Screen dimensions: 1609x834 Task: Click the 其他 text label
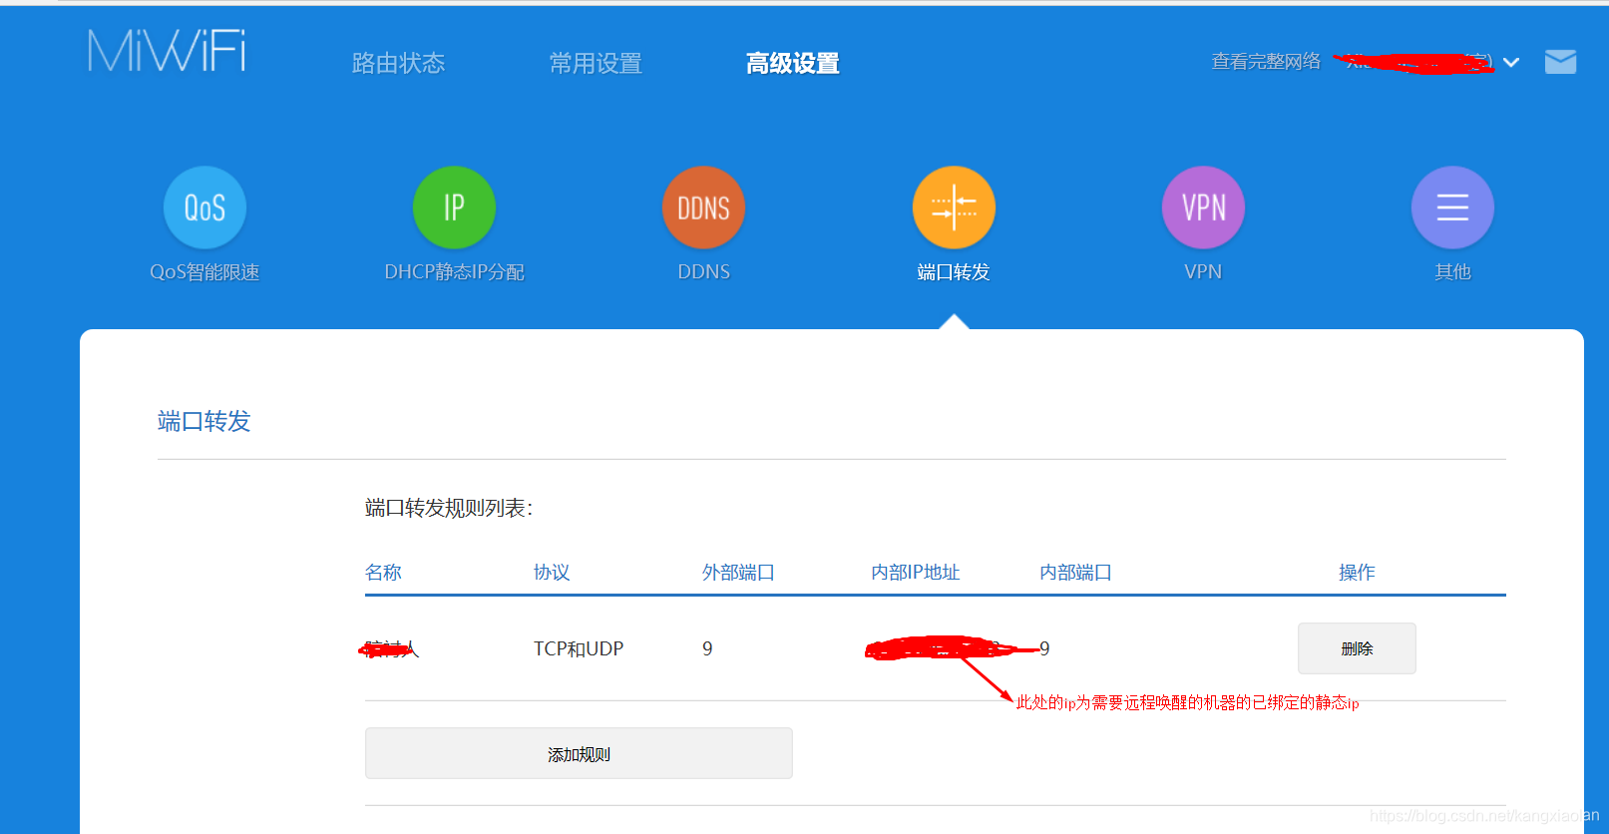coord(1452,272)
